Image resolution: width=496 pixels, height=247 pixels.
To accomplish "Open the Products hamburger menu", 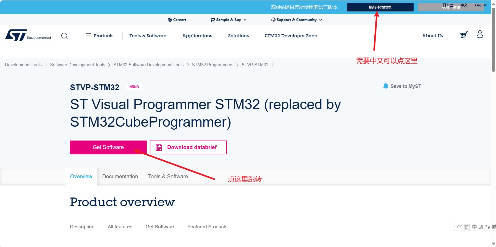I will coord(99,35).
